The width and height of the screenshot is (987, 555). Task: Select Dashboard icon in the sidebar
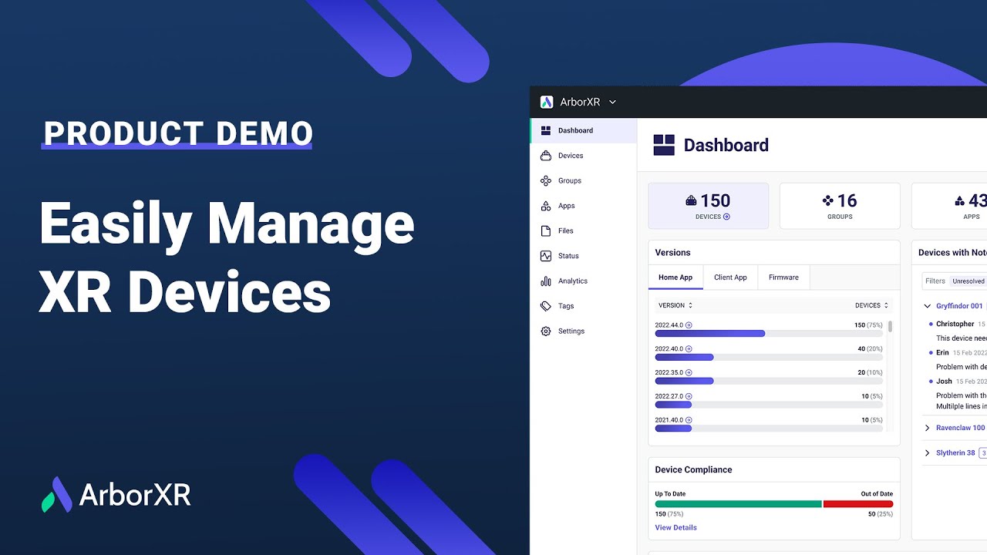click(546, 130)
